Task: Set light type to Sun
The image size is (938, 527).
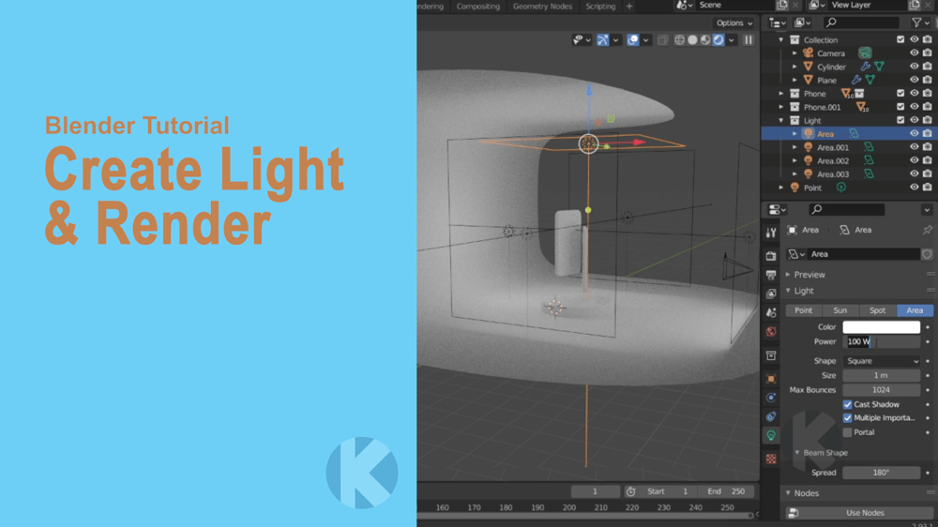Action: [840, 310]
